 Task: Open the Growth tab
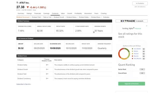70,13
